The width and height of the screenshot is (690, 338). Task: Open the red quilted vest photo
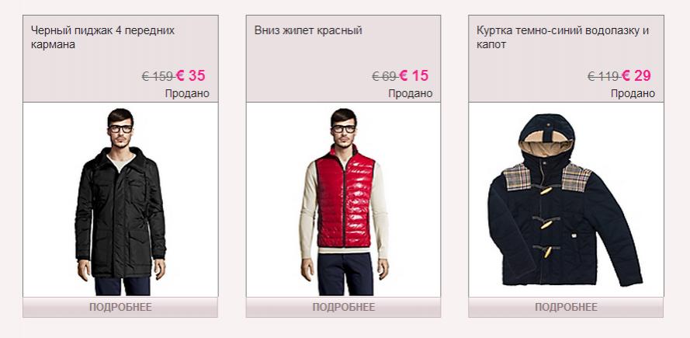pyautogui.click(x=343, y=200)
